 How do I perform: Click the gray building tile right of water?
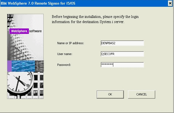click(x=39, y=65)
